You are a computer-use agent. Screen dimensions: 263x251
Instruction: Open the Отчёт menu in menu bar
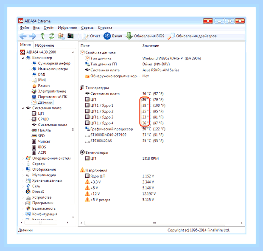point(48,28)
